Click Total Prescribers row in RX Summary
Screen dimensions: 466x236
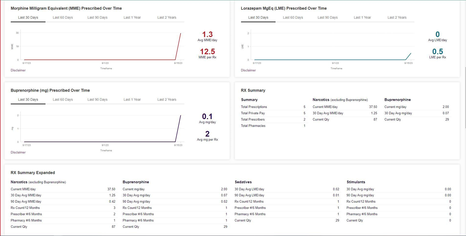[273, 119]
